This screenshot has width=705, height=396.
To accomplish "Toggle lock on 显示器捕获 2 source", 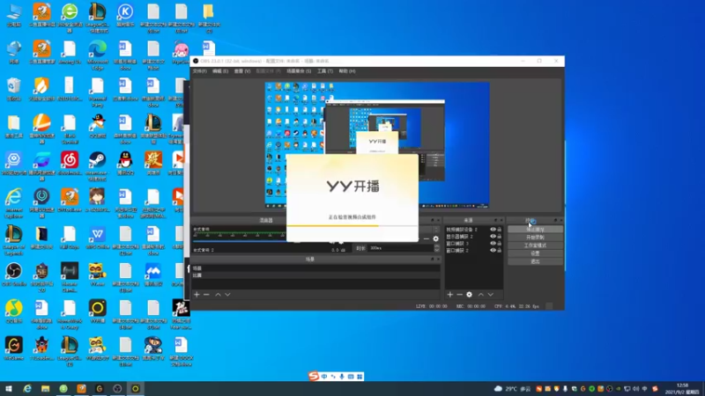I will [x=499, y=236].
